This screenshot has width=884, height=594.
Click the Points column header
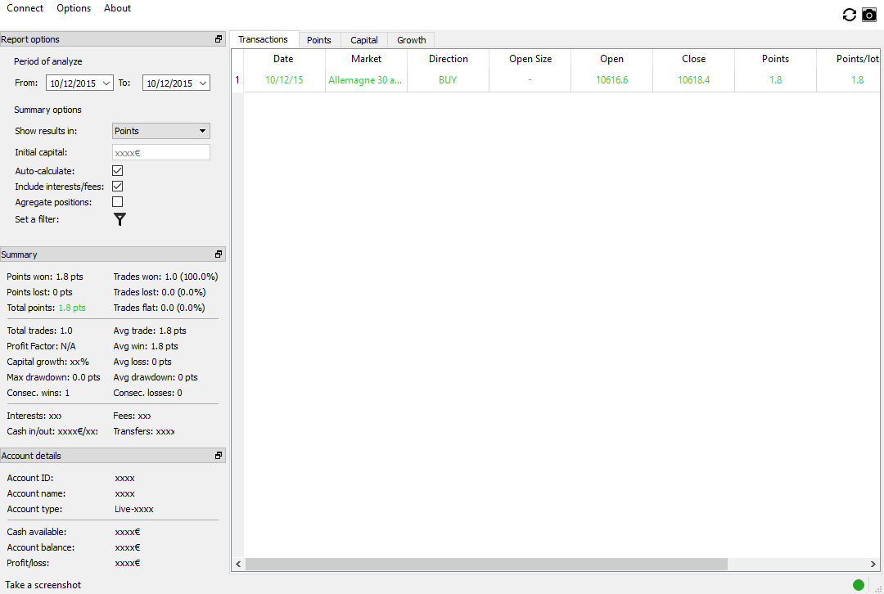(776, 59)
